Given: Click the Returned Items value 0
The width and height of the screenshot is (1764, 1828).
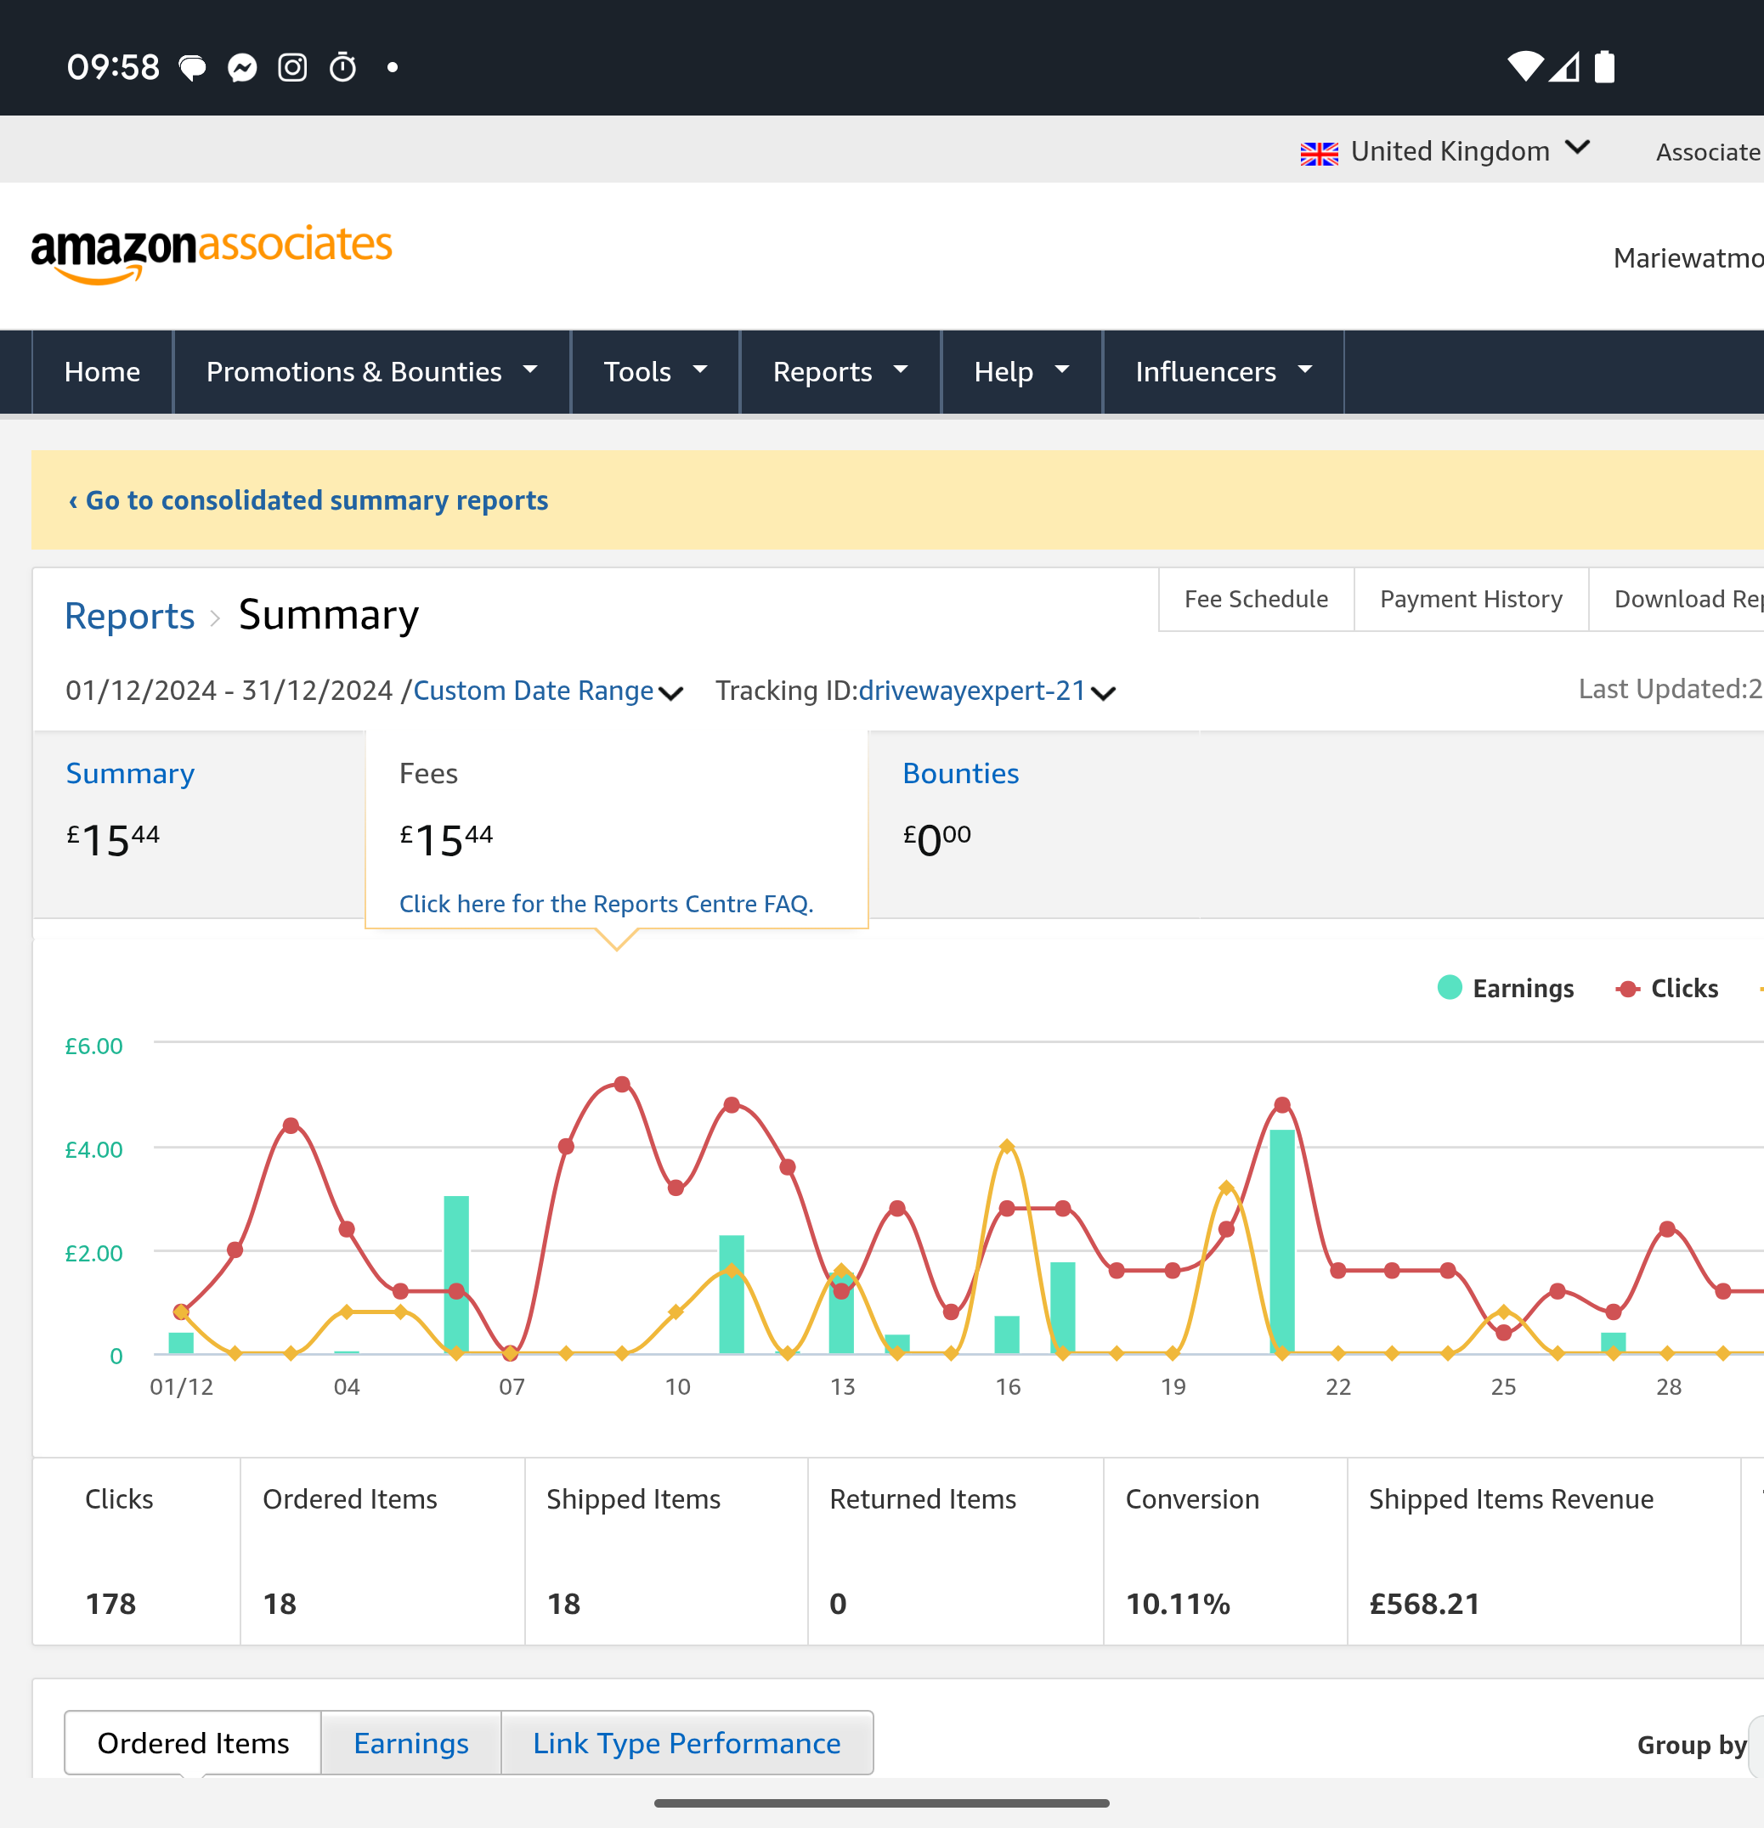Looking at the screenshot, I should (x=838, y=1603).
